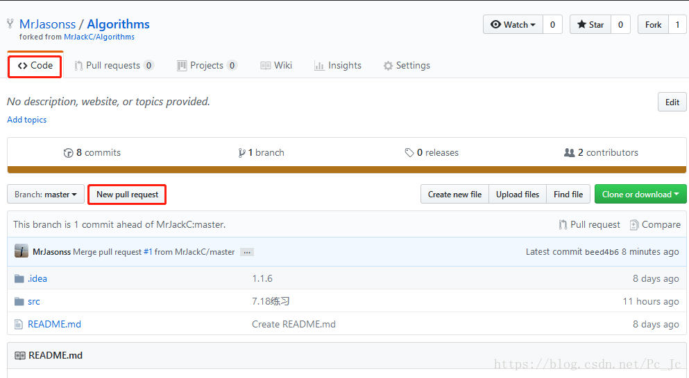Viewport: 689px width, 378px height.
Task: Open the .idea folder
Action: pyautogui.click(x=37, y=278)
